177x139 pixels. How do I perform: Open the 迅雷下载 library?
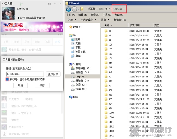(78, 52)
